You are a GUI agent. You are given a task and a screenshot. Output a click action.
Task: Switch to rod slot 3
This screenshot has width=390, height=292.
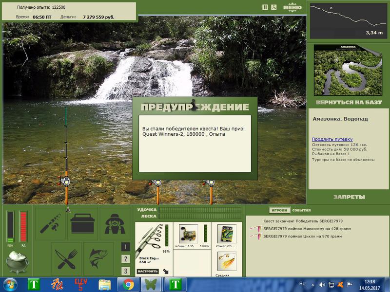pos(126,271)
